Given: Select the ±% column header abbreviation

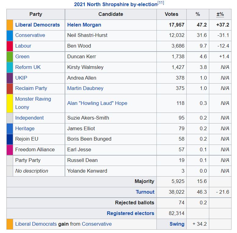Looking at the screenshot, I should click(220, 14).
